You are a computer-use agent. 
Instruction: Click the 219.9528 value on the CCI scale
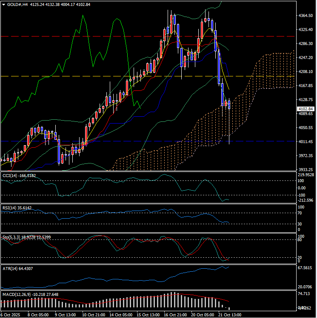point(306,174)
